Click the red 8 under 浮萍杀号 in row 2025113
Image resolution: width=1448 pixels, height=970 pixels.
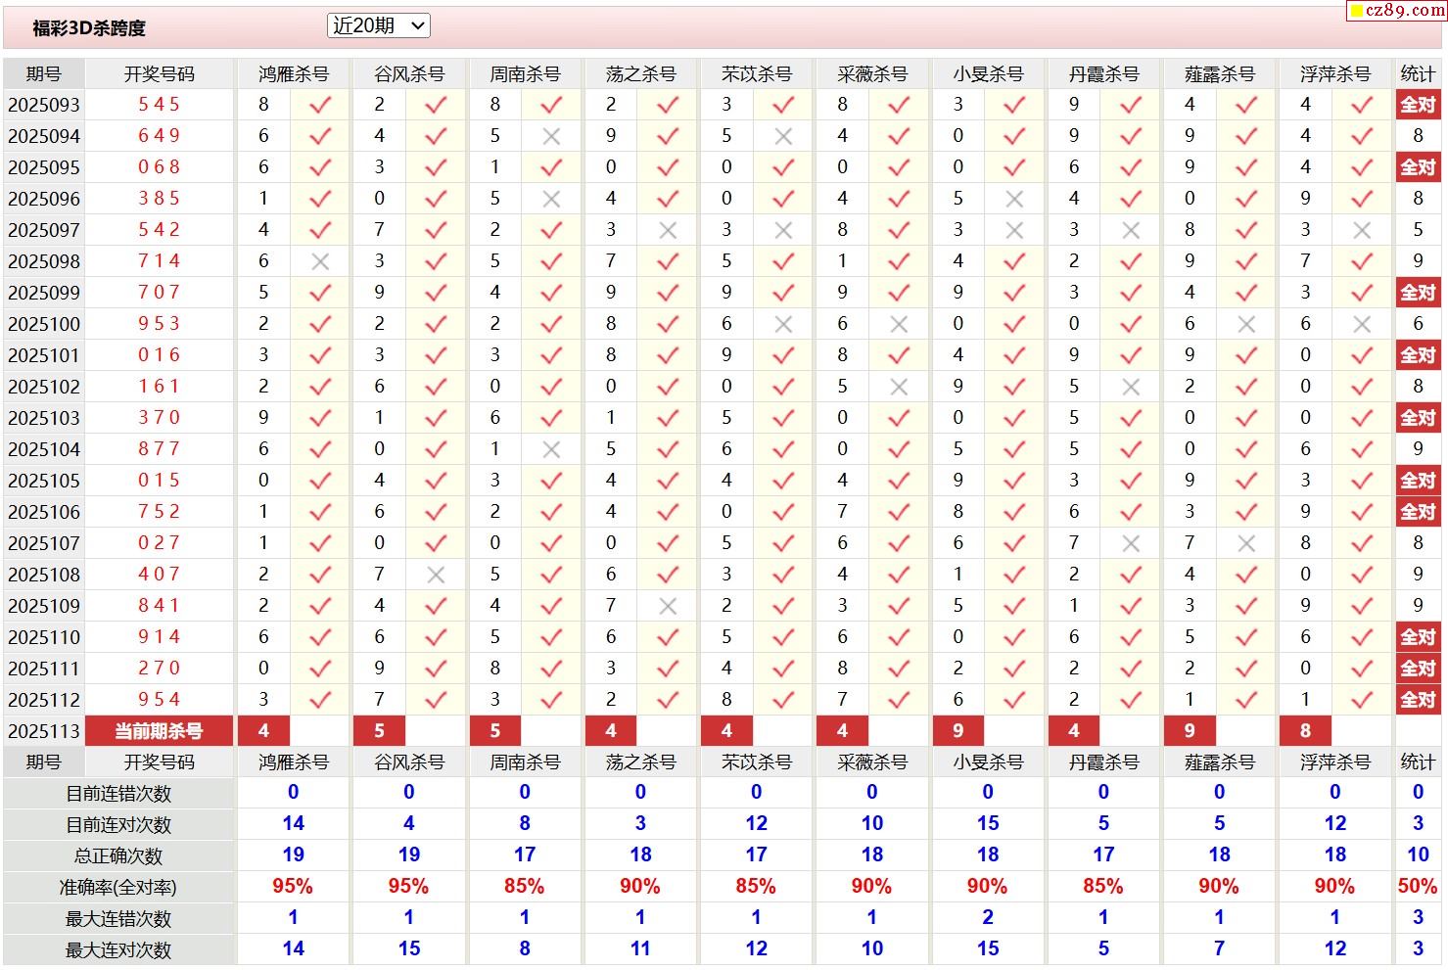(x=1305, y=731)
